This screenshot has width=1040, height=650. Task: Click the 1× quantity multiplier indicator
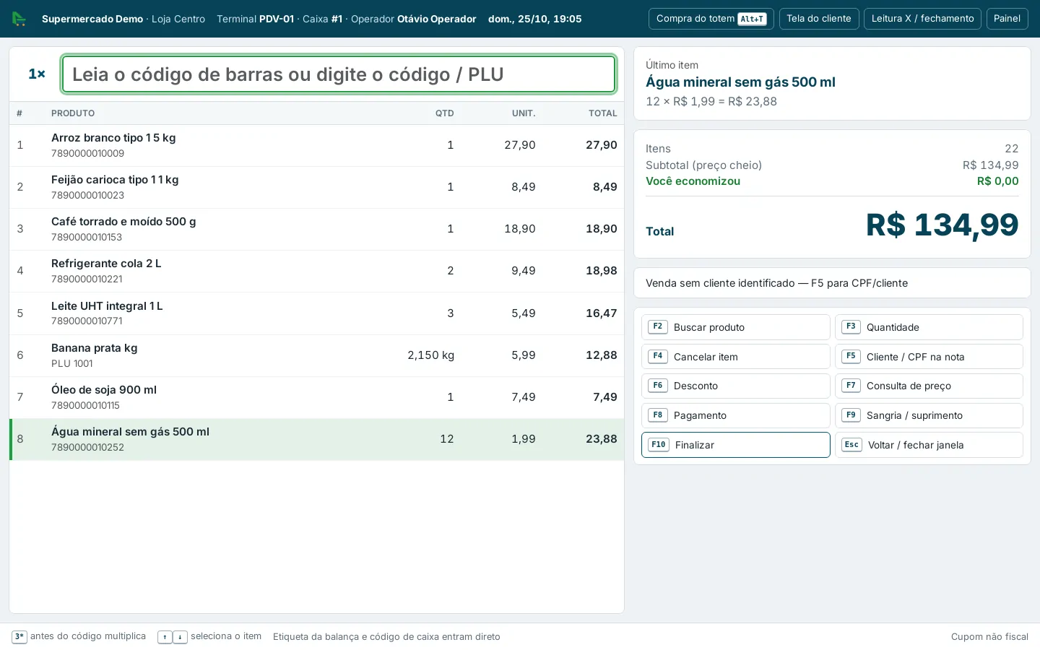[37, 74]
